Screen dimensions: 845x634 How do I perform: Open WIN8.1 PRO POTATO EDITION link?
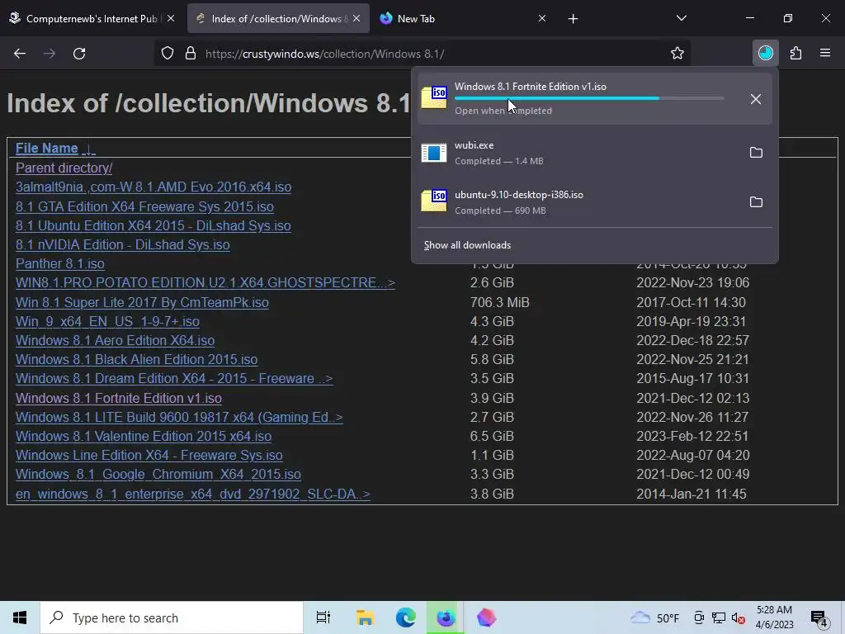(205, 282)
